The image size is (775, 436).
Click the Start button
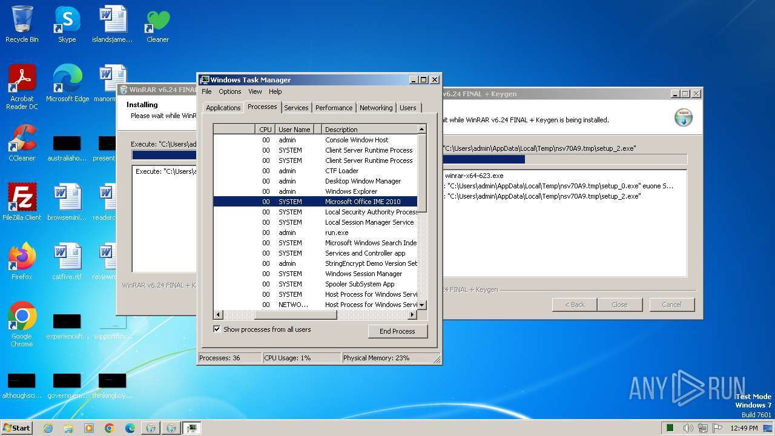[x=17, y=428]
